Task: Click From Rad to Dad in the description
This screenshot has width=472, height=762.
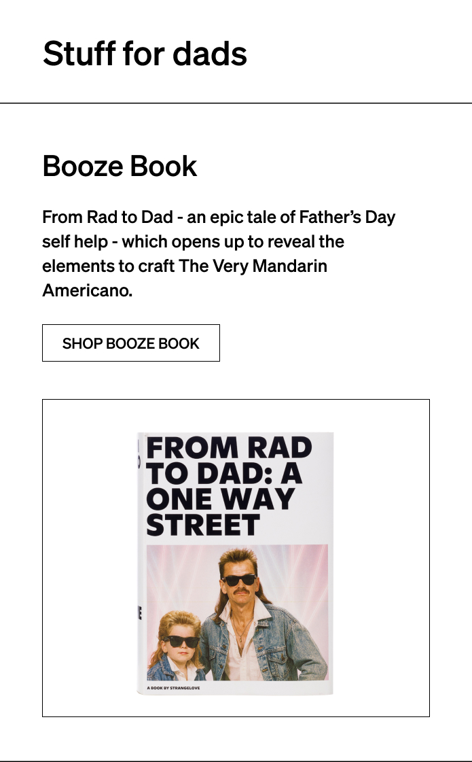Action: (107, 217)
